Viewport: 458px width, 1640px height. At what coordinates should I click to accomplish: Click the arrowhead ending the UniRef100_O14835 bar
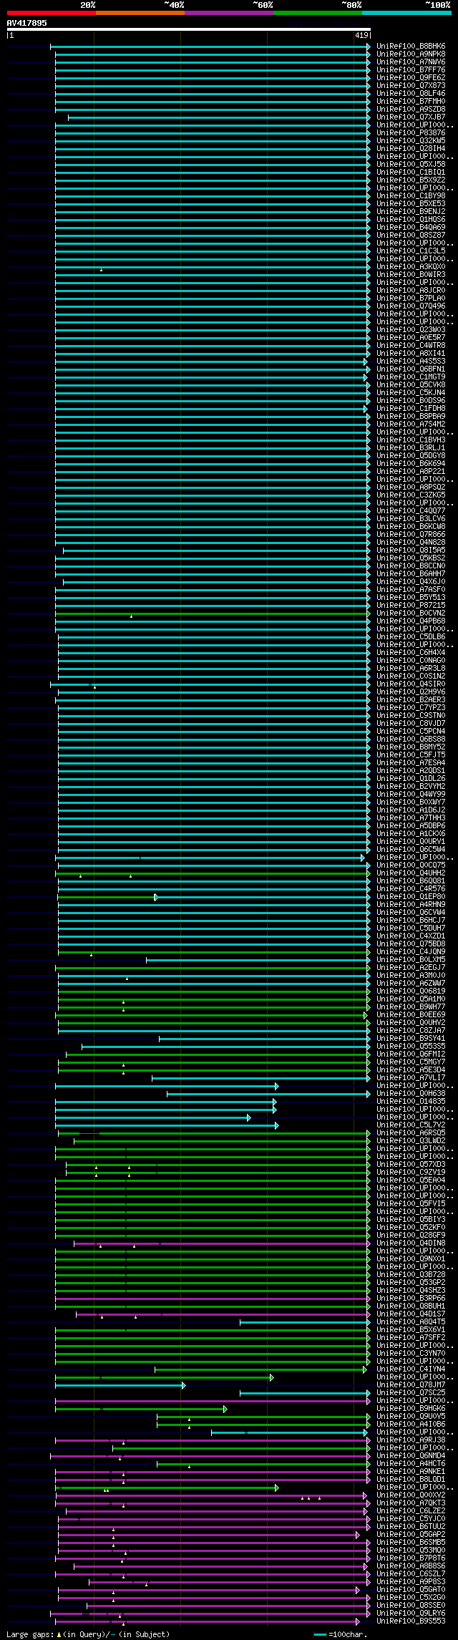point(274,1102)
